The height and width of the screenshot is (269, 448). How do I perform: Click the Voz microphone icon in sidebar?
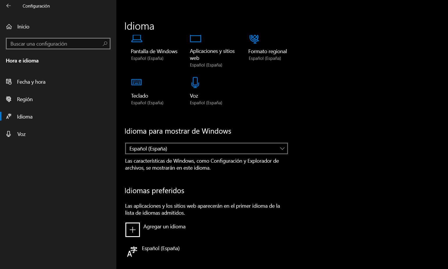(x=9, y=134)
